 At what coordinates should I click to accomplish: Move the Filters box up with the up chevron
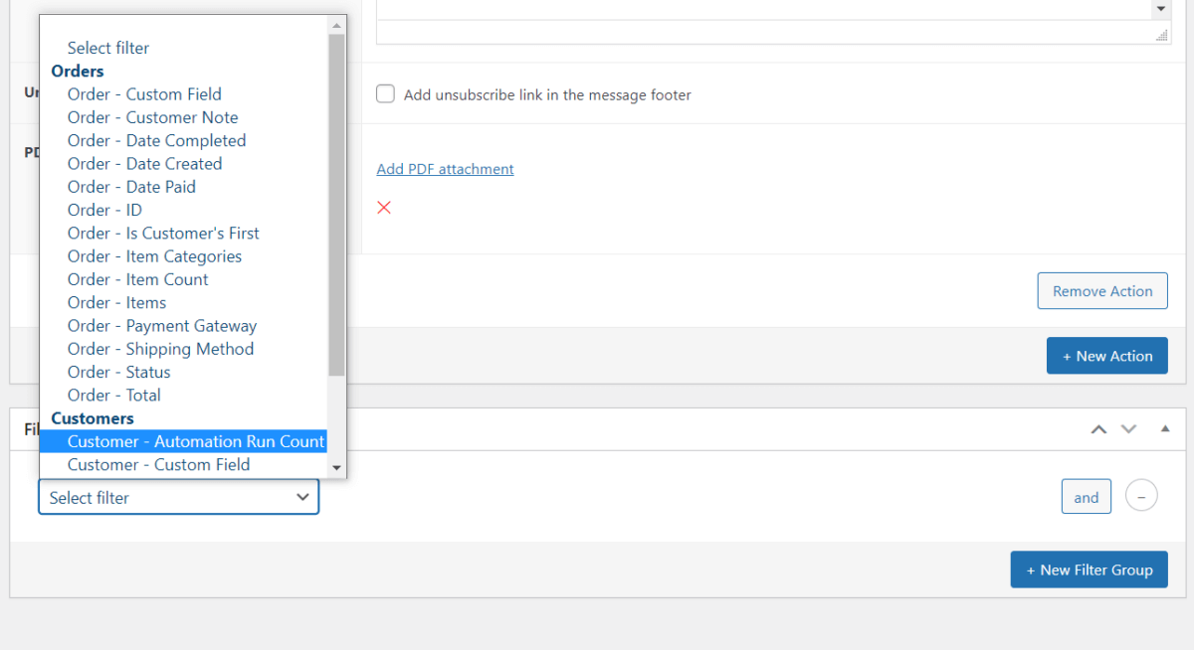click(1098, 428)
